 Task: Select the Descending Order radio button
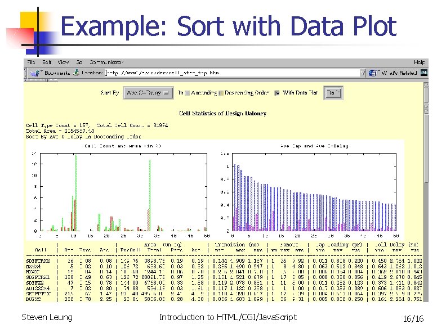[x=221, y=93]
